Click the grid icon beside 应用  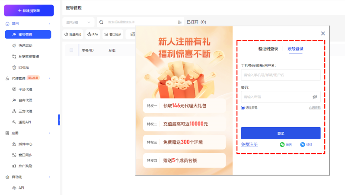click(x=7, y=133)
